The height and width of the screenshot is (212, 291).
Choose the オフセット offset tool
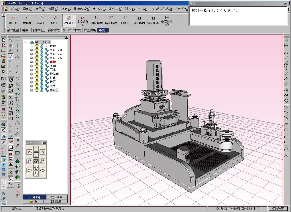tap(125, 20)
